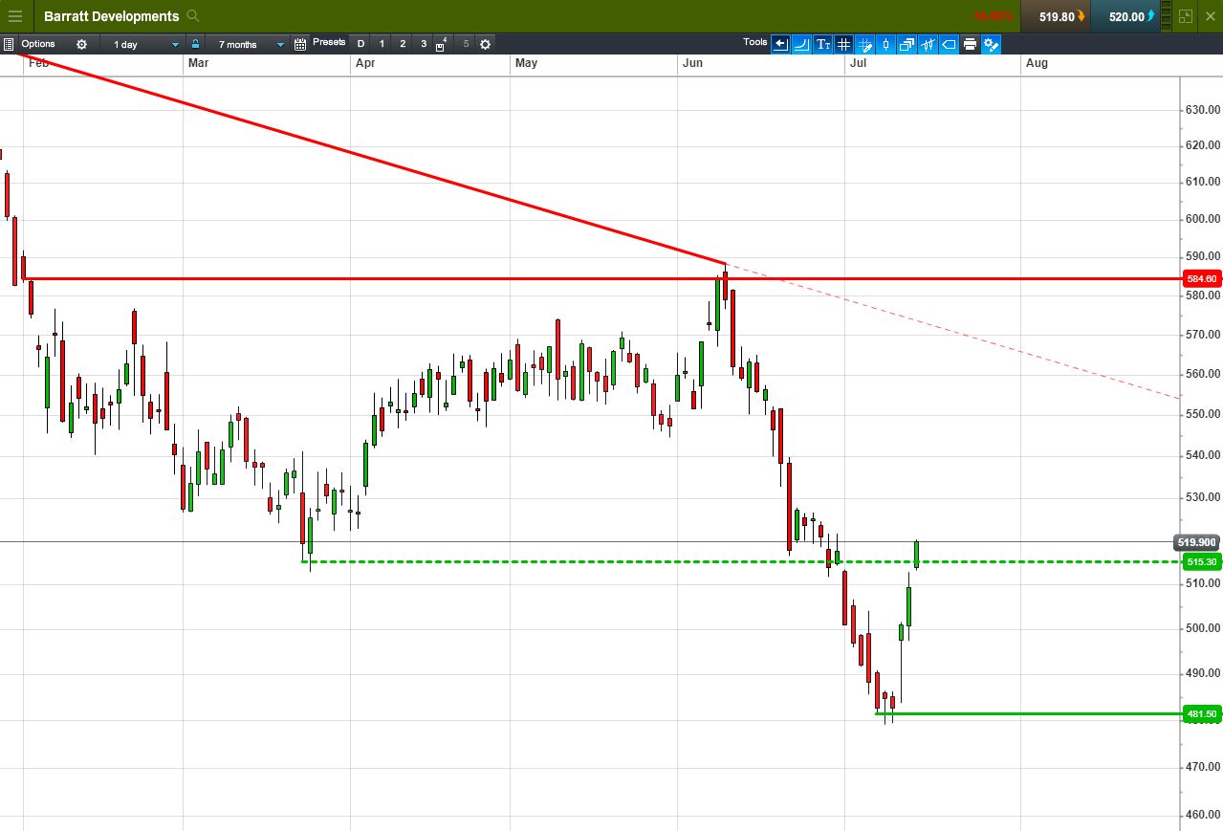
Task: Open the hamburger menu beside Barratt Developments
Action: 15,16
